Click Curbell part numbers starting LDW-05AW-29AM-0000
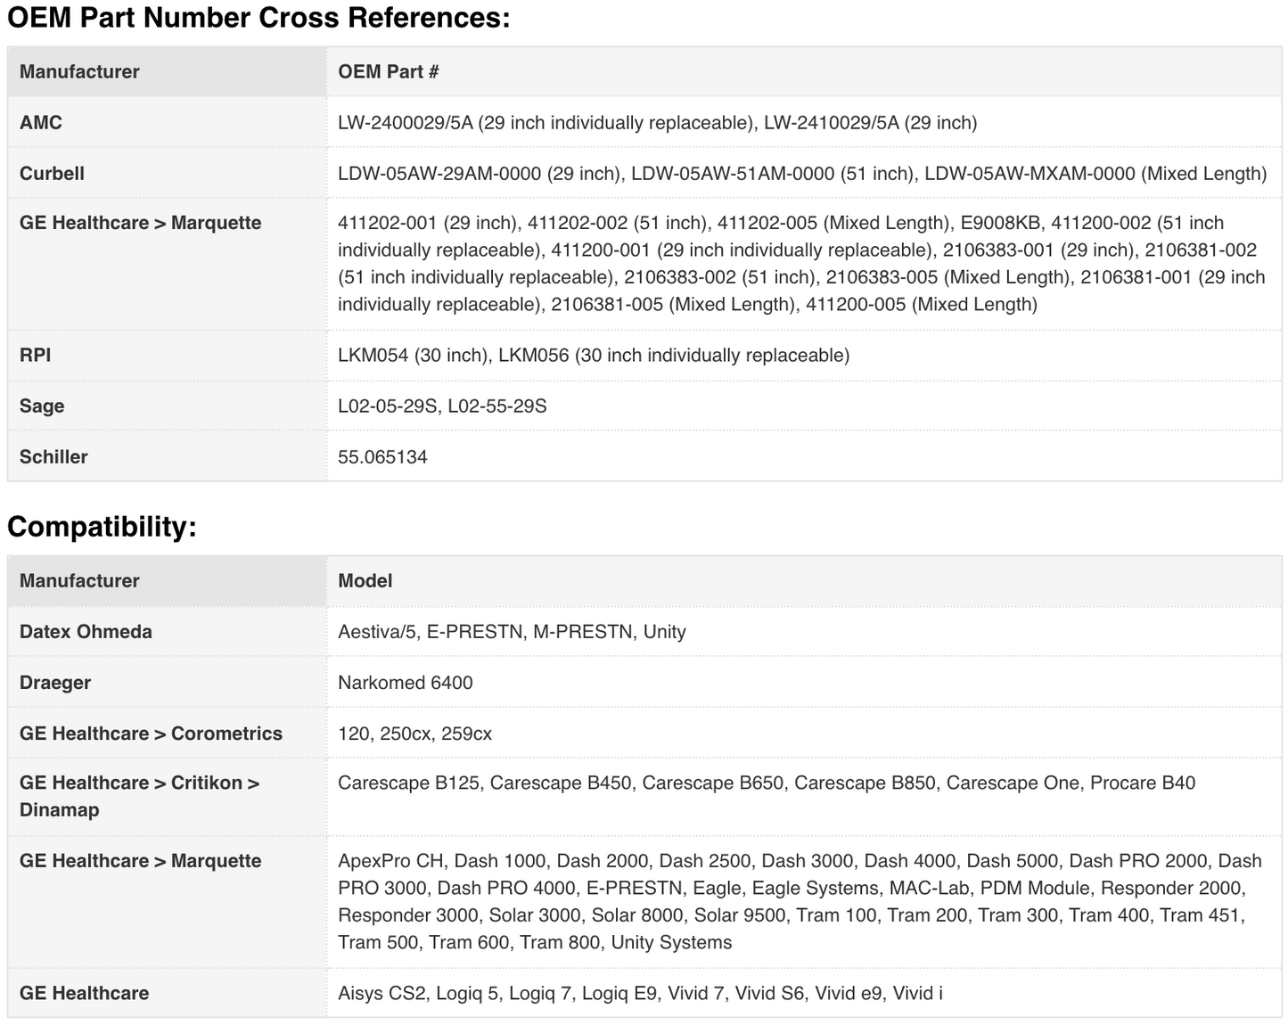The height and width of the screenshot is (1025, 1288). tap(802, 173)
